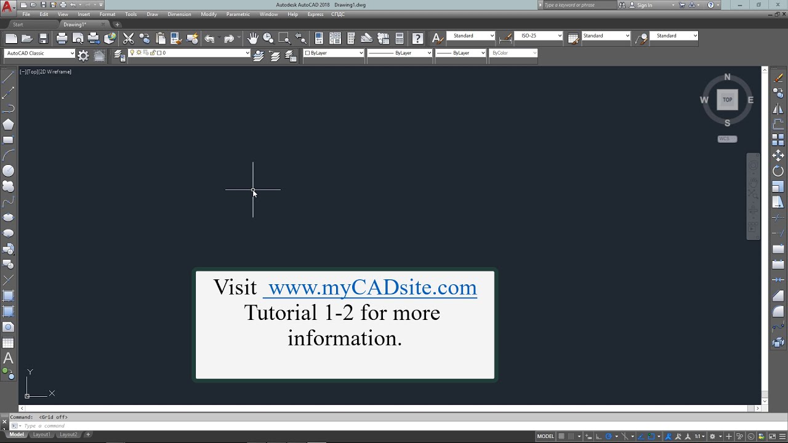Screen dimensions: 788x443
Task: Select the Hatch tool
Action: (8, 295)
